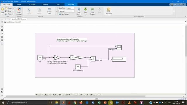Click the taskbar search box
The width and height of the screenshot is (187, 105).
[27, 102]
